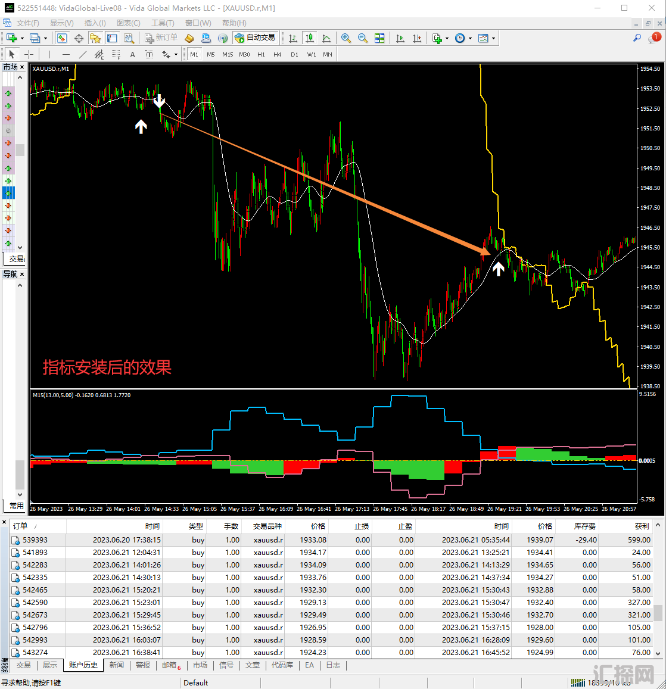Select the M1 timeframe
This screenshot has width=666, height=689.
(x=194, y=54)
